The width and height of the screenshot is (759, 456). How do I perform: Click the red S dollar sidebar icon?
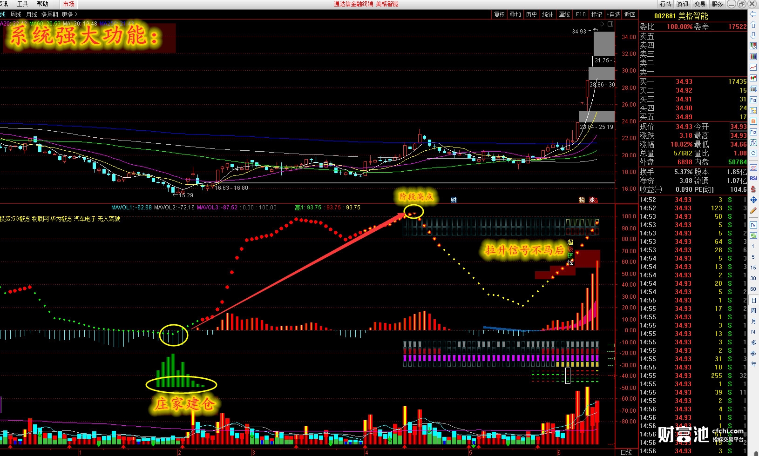click(753, 189)
